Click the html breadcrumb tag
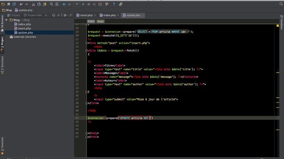The image size is (284, 159). point(91,21)
